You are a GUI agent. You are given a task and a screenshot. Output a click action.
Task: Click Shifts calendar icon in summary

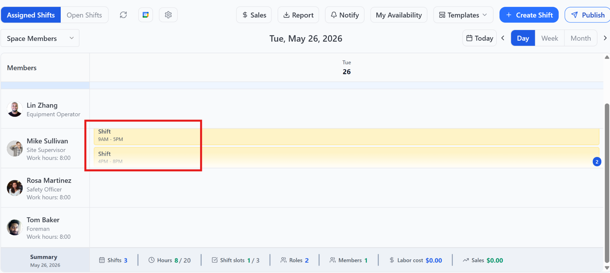(x=102, y=260)
